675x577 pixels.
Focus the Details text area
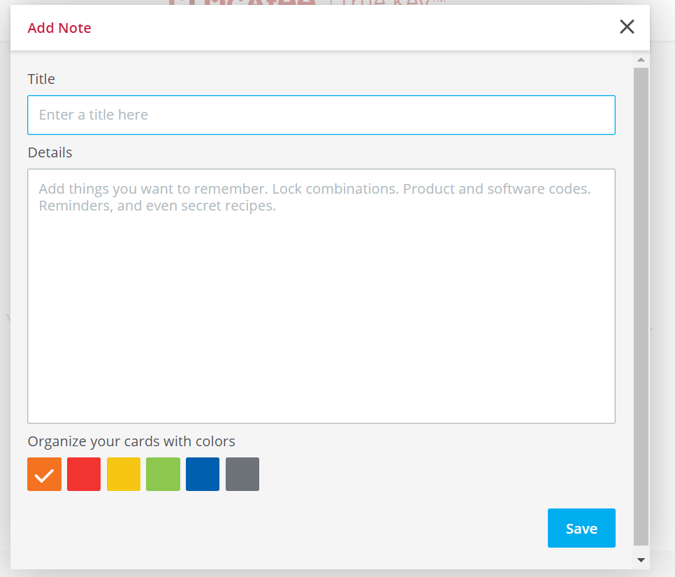(x=321, y=296)
